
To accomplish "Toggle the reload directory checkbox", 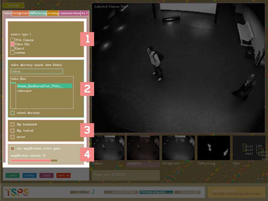I will tap(12, 113).
